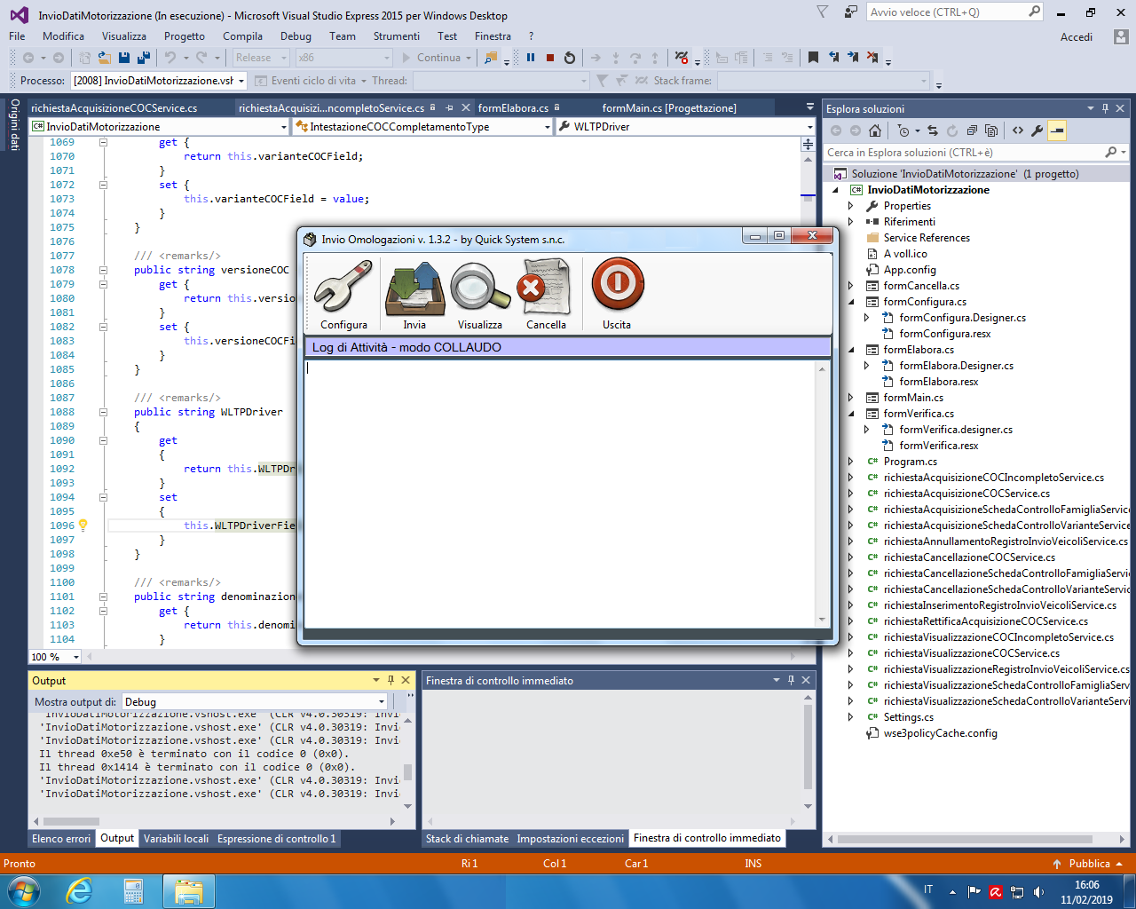Viewport: 1136px width, 909px height.
Task: Restart debugging with the circular arrow icon
Action: (x=570, y=58)
